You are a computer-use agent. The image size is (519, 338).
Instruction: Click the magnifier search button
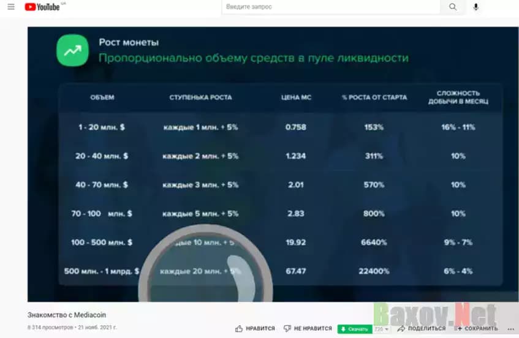point(452,7)
